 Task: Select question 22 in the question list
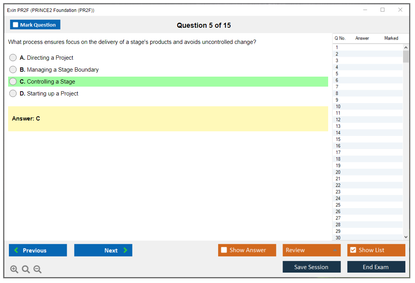pos(338,185)
